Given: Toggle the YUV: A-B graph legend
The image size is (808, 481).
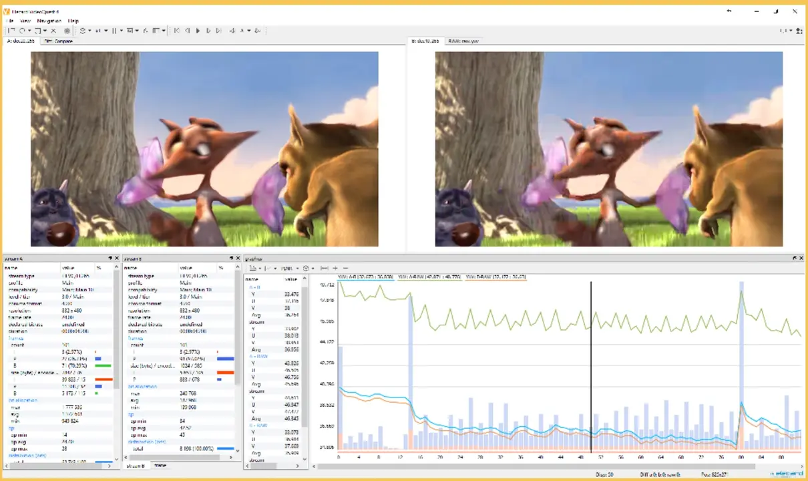Looking at the screenshot, I should click(x=366, y=276).
